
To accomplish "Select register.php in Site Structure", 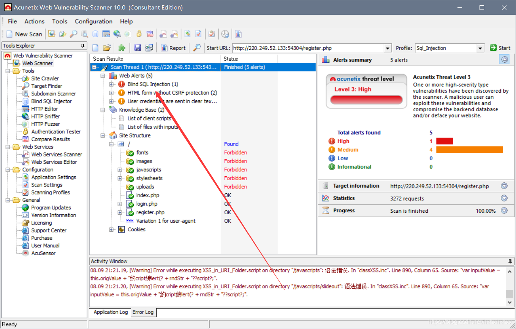I will point(150,212).
